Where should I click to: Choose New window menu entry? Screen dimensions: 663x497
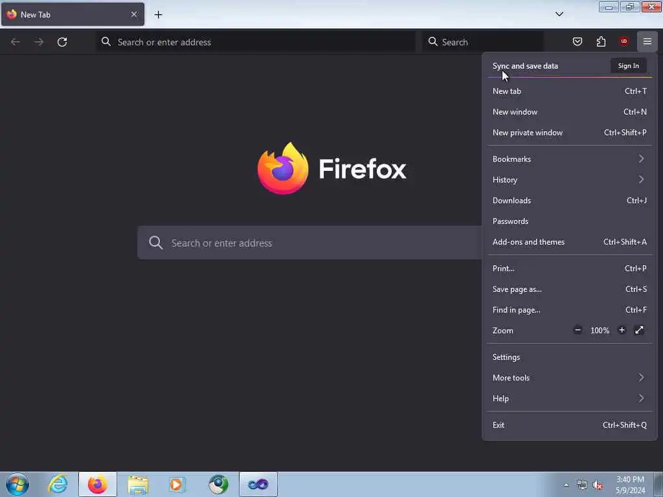569,112
